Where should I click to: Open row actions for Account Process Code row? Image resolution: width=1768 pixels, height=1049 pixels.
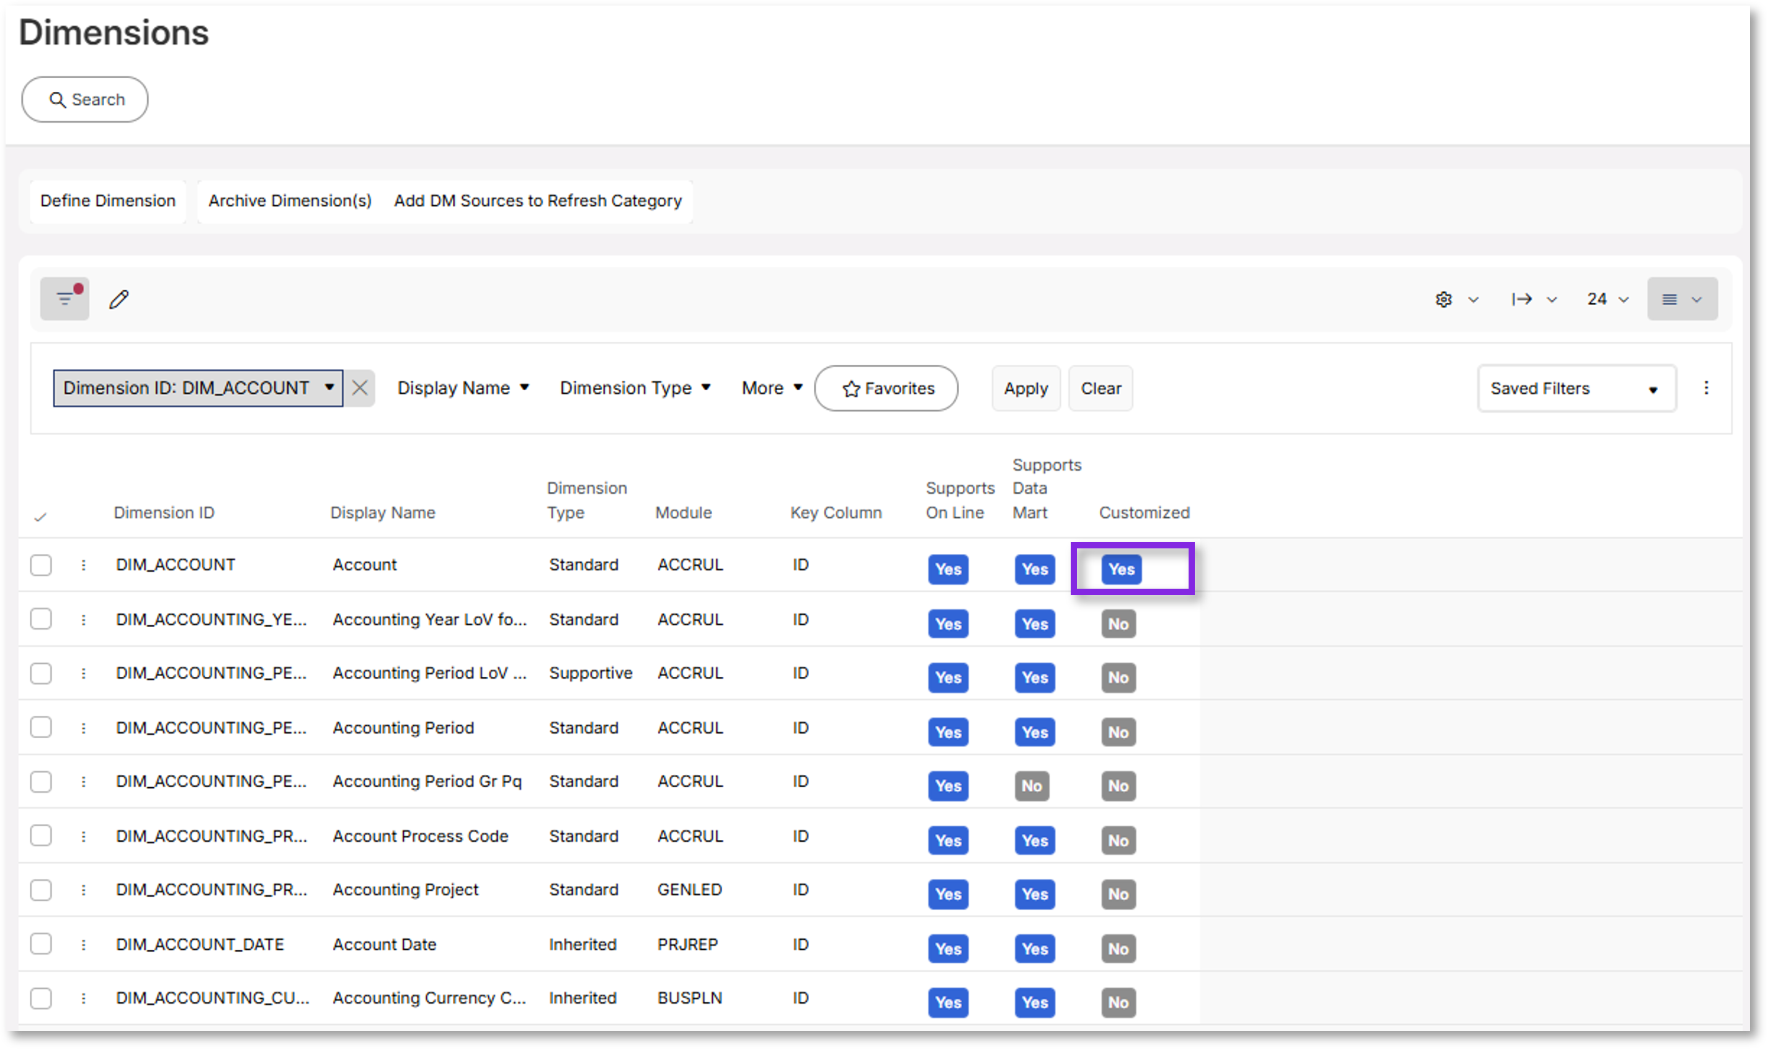[83, 836]
